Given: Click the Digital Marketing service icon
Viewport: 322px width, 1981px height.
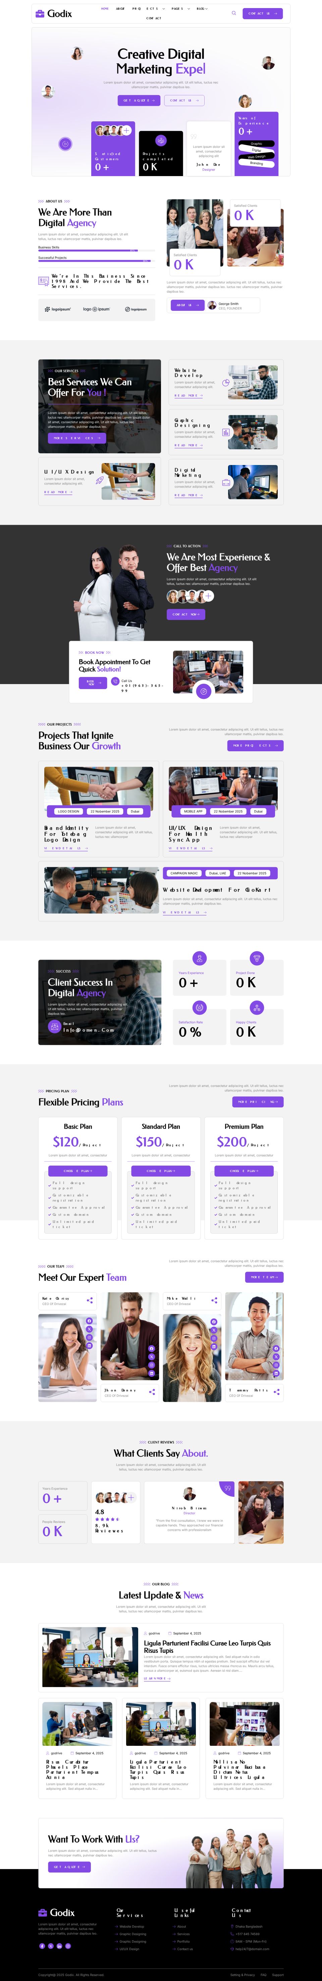Looking at the screenshot, I should pos(226,481).
